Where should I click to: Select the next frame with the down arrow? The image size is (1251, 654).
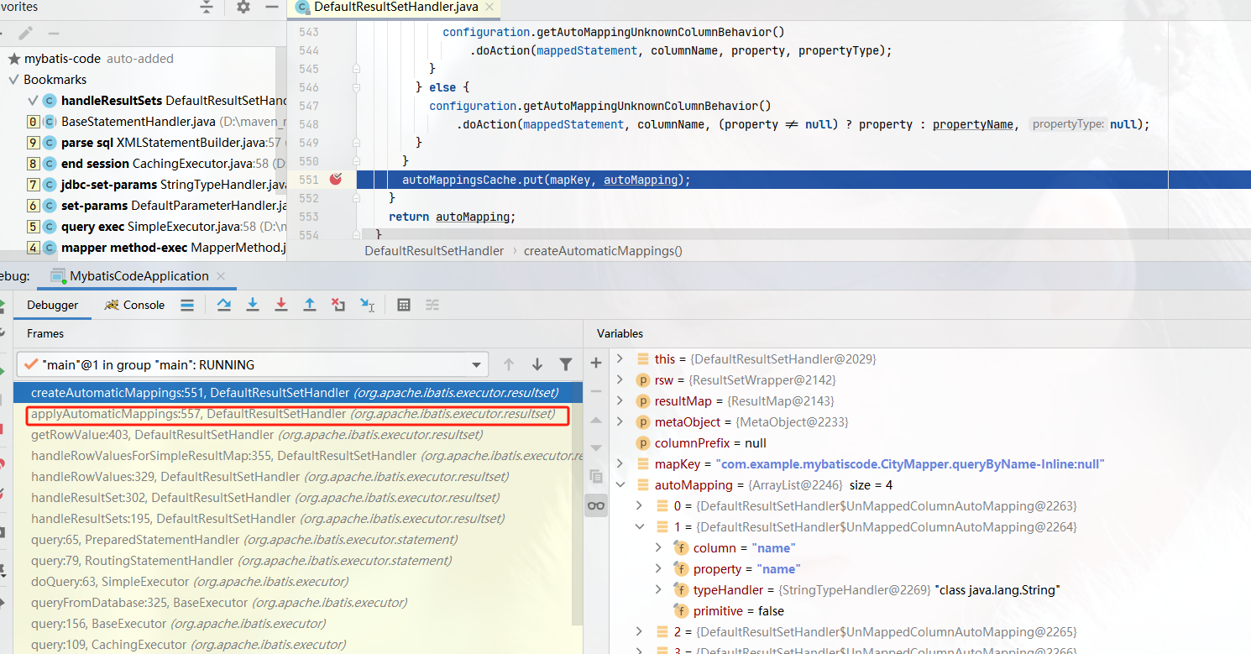537,364
